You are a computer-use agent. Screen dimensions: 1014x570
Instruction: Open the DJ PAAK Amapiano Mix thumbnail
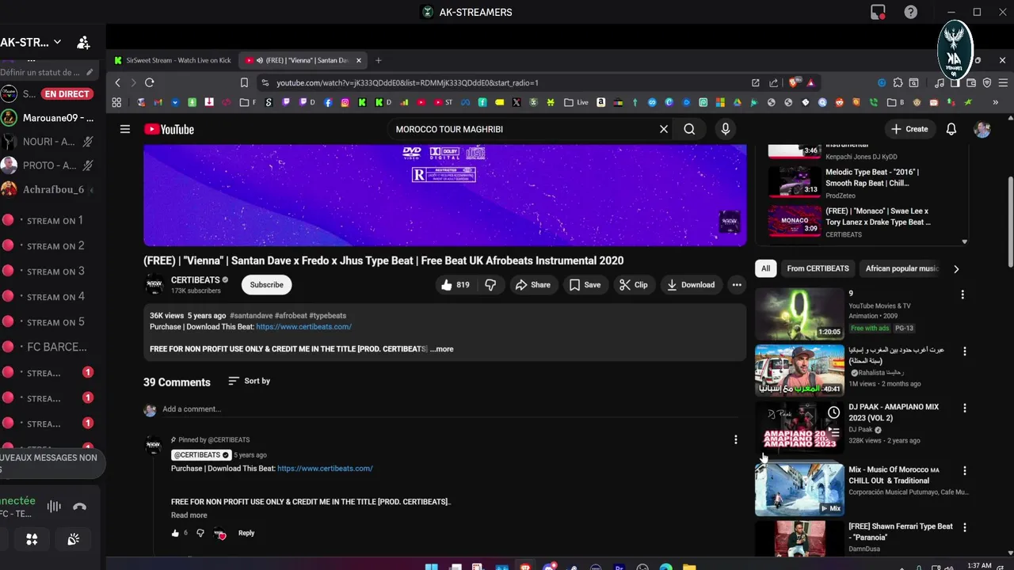pos(799,427)
